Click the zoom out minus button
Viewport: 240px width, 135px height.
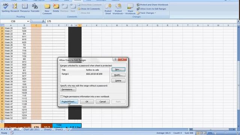pyautogui.click(x=216, y=133)
